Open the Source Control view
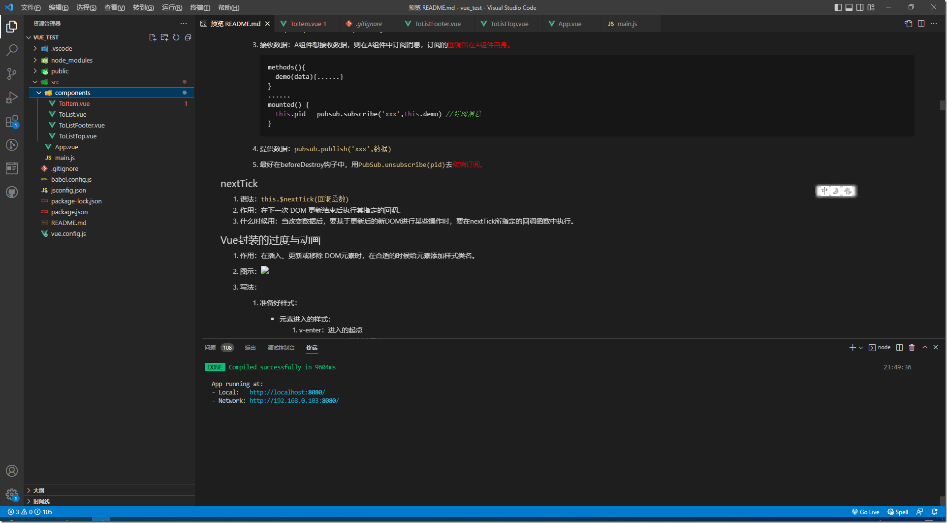The image size is (947, 523). tap(12, 74)
